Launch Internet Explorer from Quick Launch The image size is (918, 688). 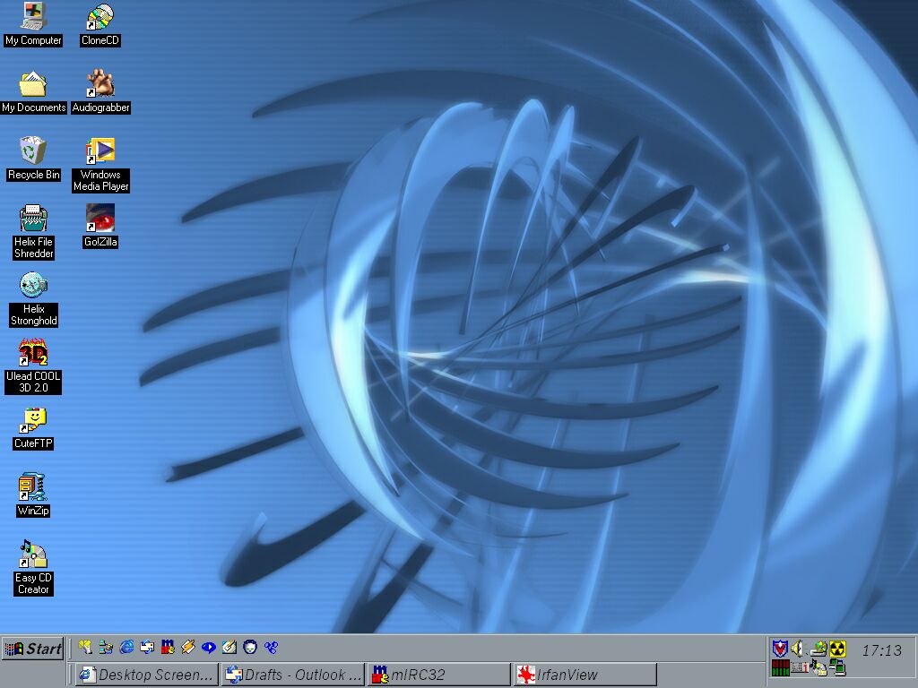[x=126, y=647]
